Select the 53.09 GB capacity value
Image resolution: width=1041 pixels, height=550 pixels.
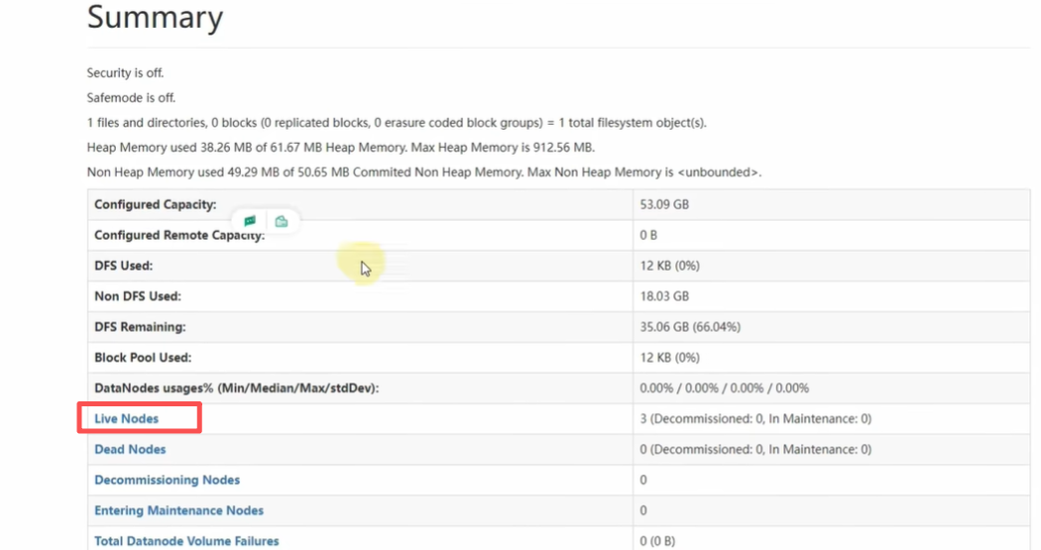pyautogui.click(x=664, y=204)
